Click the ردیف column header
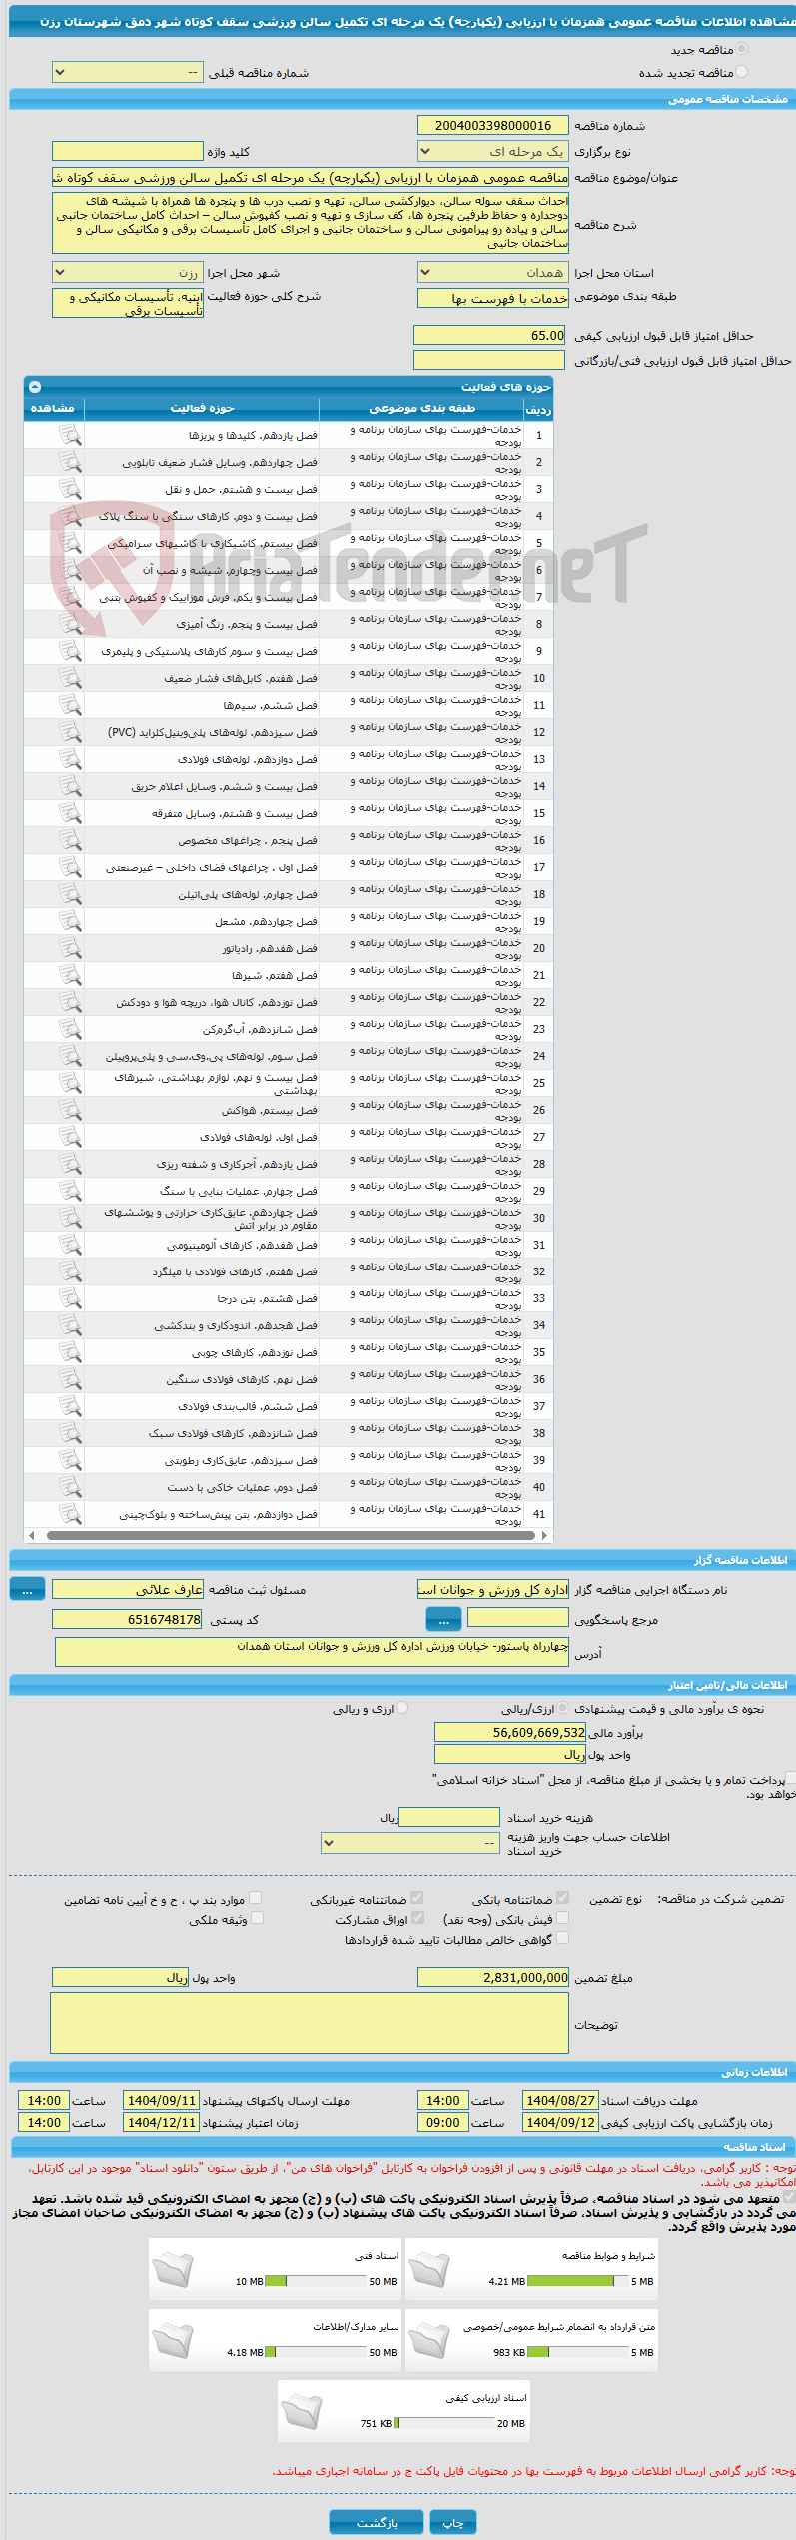Image resolution: width=796 pixels, height=2540 pixels. 538,409
